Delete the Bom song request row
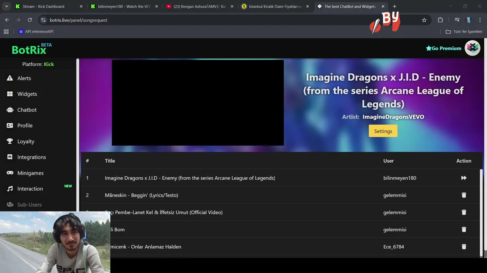Viewport: 487px width, 273px height. click(x=464, y=229)
